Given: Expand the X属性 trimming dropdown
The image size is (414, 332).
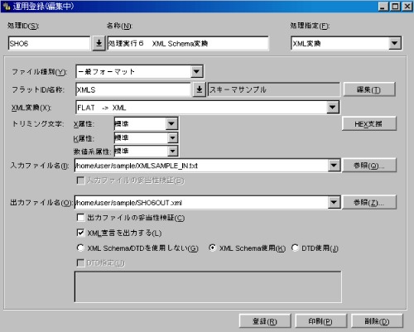Looking at the screenshot, I should click(171, 123).
